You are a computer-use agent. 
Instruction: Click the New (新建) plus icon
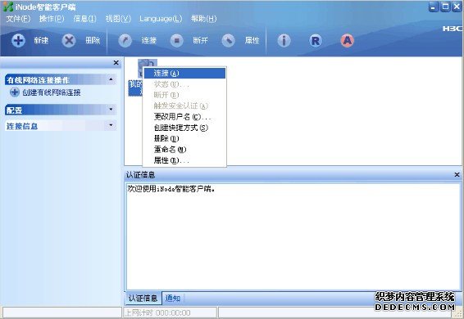coord(18,40)
